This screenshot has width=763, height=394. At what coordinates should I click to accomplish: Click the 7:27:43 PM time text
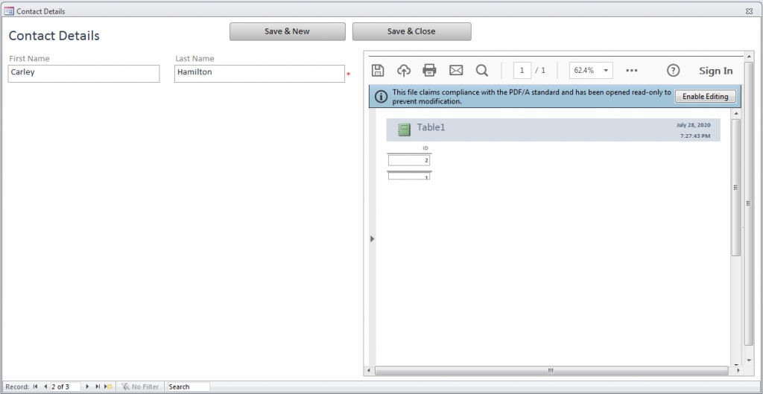pyautogui.click(x=695, y=136)
